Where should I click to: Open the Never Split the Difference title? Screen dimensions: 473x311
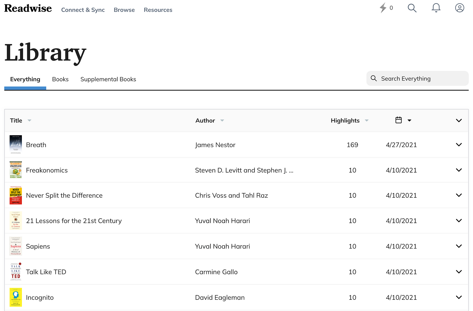[x=64, y=196]
